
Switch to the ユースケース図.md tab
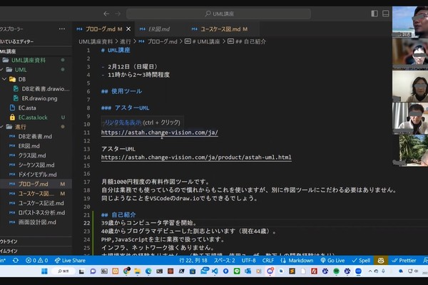(x=220, y=29)
